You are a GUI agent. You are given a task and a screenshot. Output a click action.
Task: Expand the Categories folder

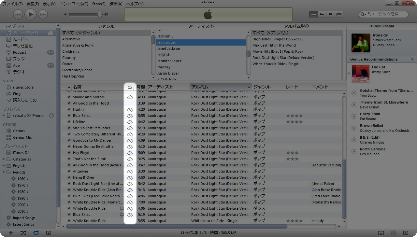pyautogui.click(x=4, y=159)
